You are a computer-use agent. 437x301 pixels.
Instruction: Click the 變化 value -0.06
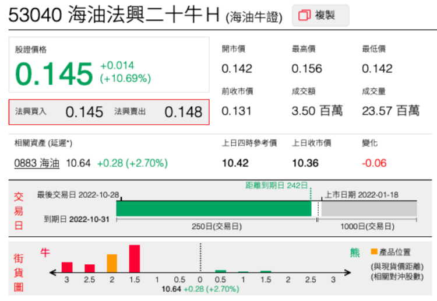(x=374, y=163)
